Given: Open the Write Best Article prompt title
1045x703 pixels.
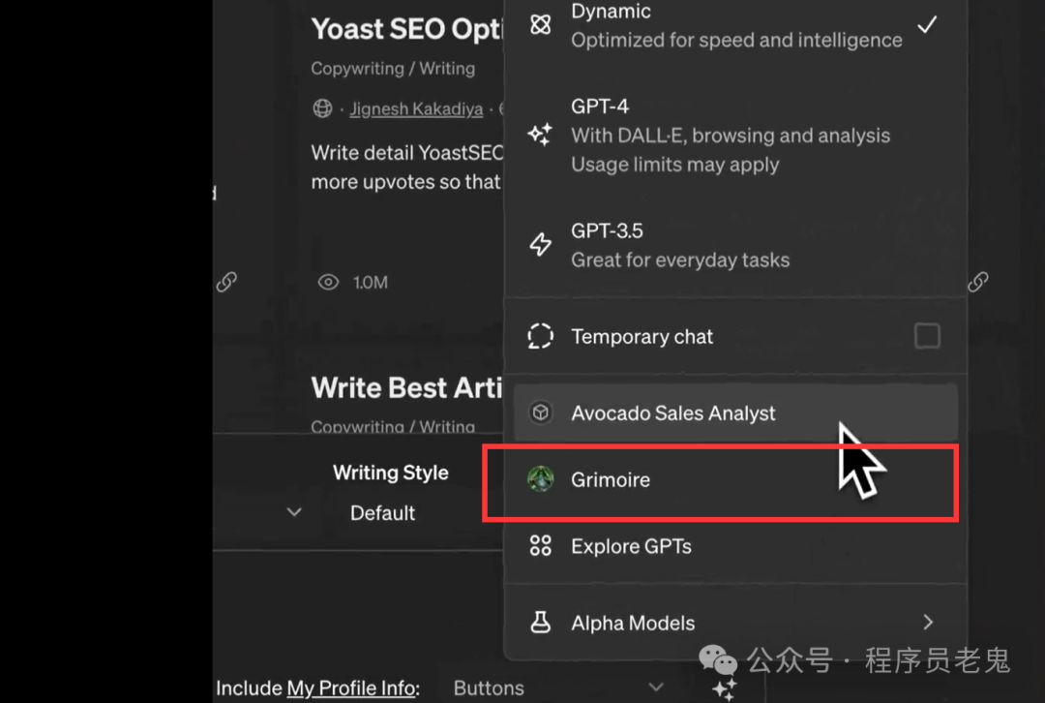Looking at the screenshot, I should pyautogui.click(x=406, y=387).
